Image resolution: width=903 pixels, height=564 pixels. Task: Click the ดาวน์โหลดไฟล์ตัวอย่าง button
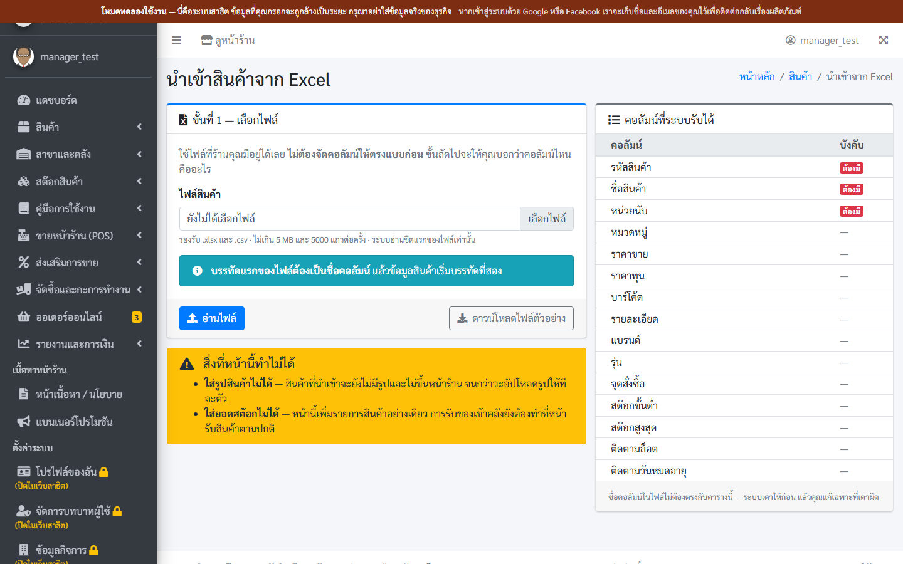pos(511,318)
